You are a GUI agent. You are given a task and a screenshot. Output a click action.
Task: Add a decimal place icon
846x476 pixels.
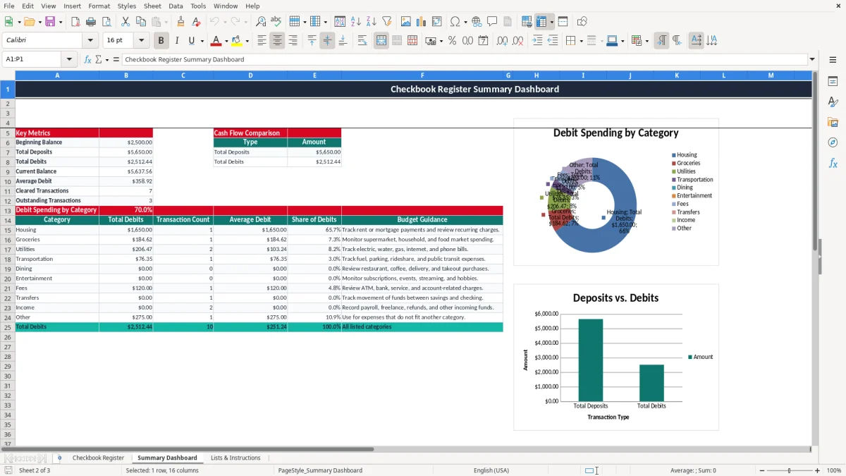(502, 41)
